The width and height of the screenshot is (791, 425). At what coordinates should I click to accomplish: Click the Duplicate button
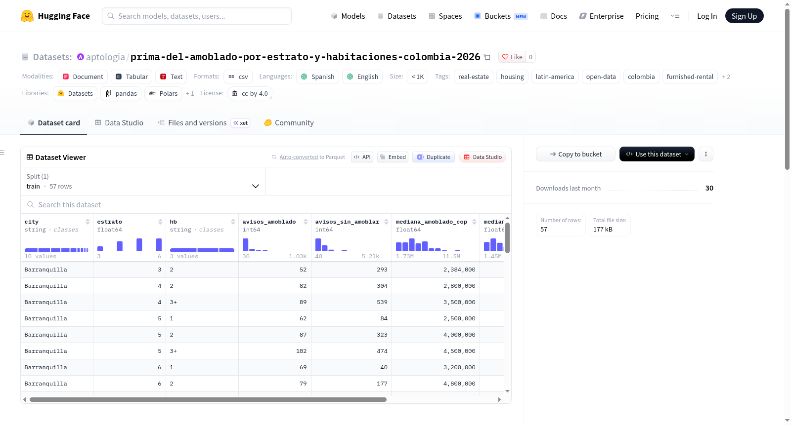[434, 157]
